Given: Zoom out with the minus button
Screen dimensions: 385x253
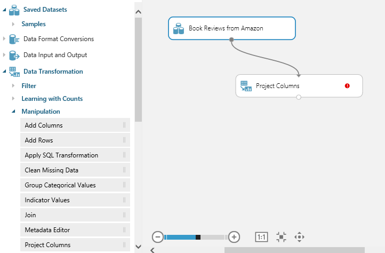Looking at the screenshot, I should pyautogui.click(x=158, y=237).
